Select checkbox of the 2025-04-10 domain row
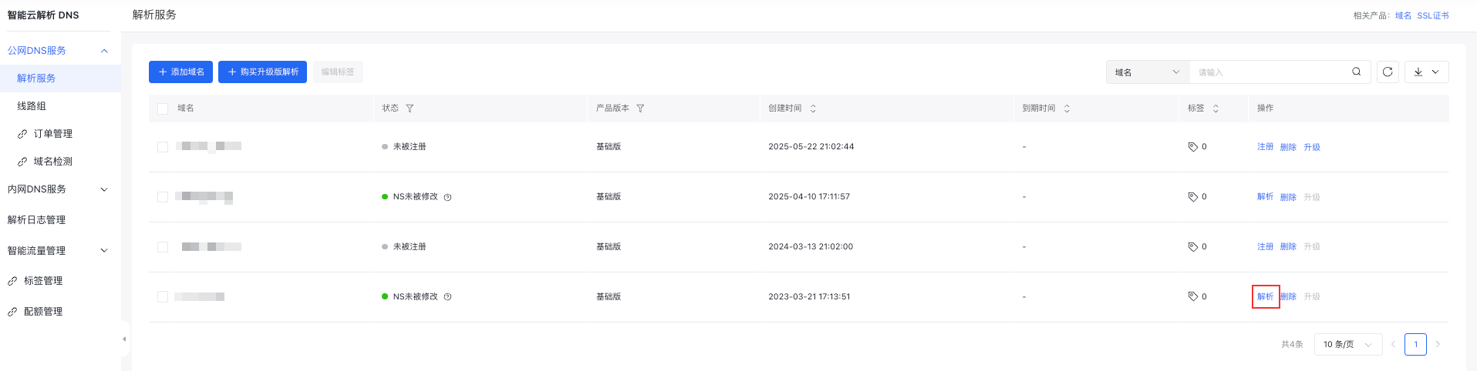 click(163, 197)
